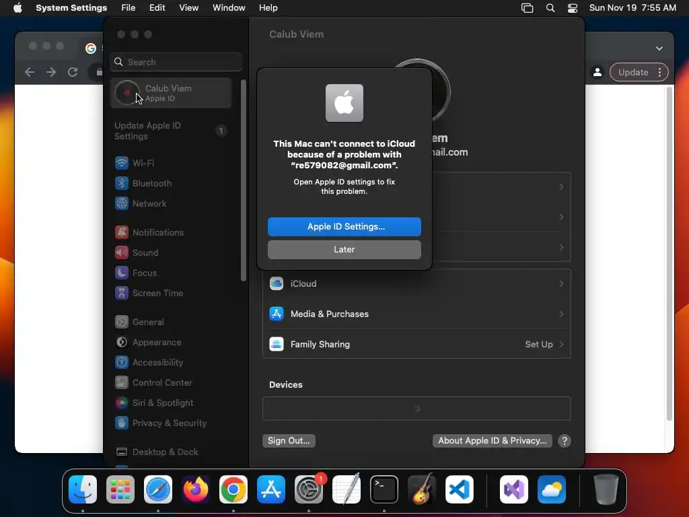Expand Chrome tab search chevron
The width and height of the screenshot is (689, 517).
coord(659,48)
